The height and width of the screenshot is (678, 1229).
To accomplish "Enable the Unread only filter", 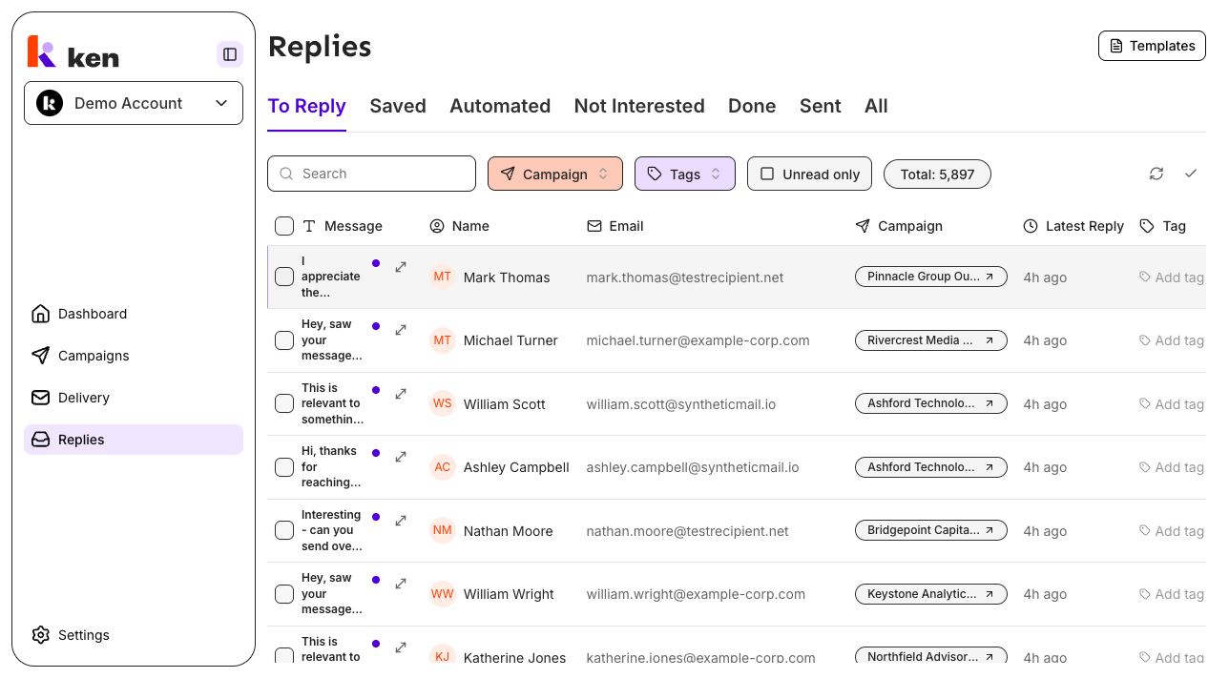I will click(x=809, y=174).
